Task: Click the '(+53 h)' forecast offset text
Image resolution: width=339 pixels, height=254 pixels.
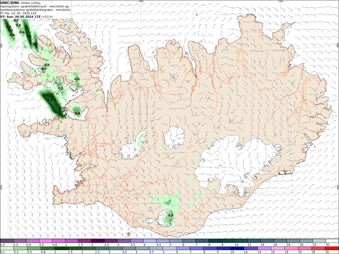Action: (x=47, y=16)
